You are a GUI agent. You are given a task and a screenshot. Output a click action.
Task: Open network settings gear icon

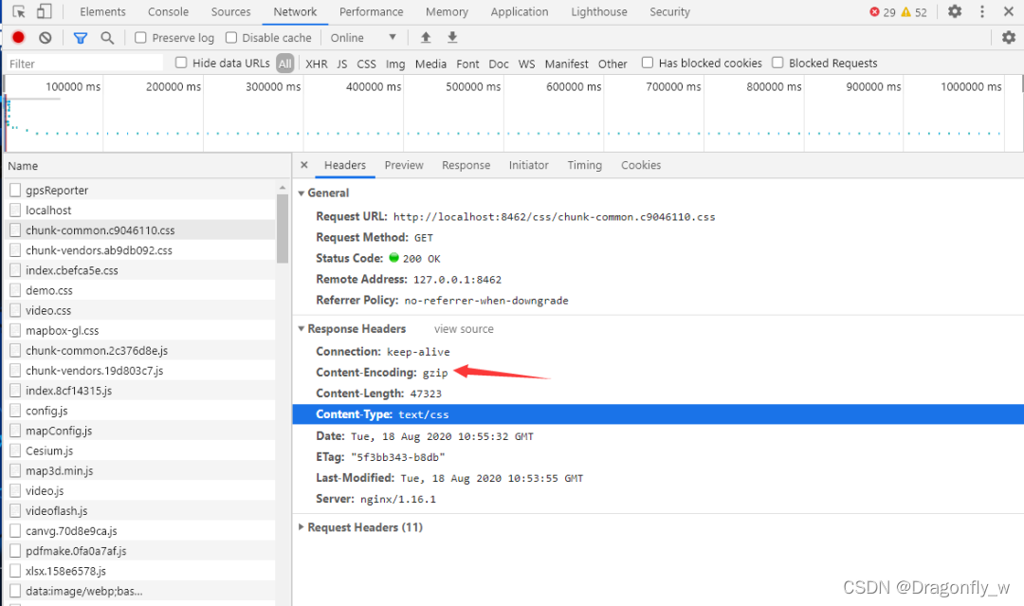[1008, 37]
